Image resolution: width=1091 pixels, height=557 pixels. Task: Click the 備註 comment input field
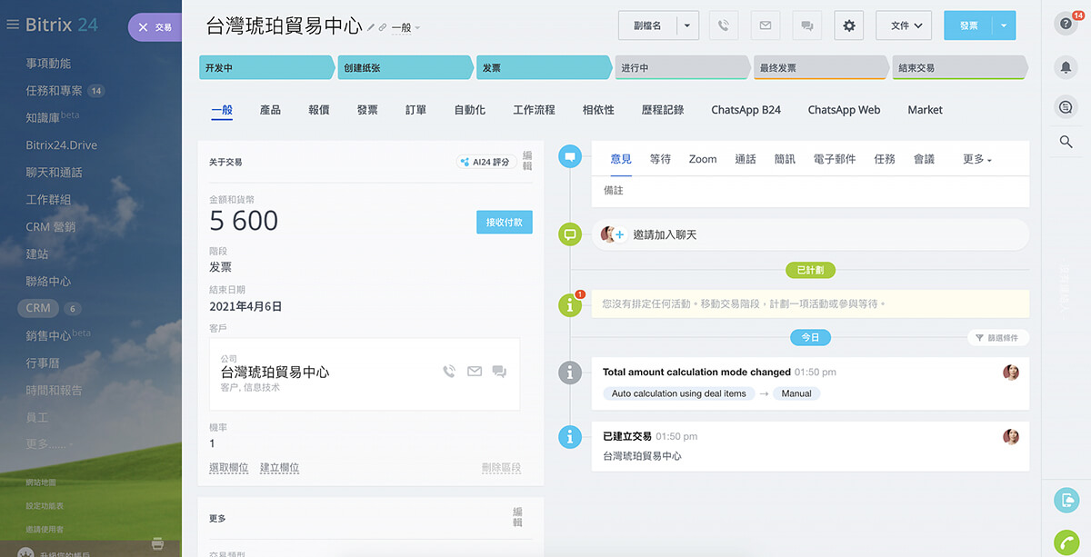[811, 191]
